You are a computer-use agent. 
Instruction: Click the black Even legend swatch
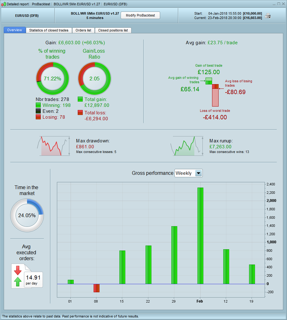tap(38, 111)
